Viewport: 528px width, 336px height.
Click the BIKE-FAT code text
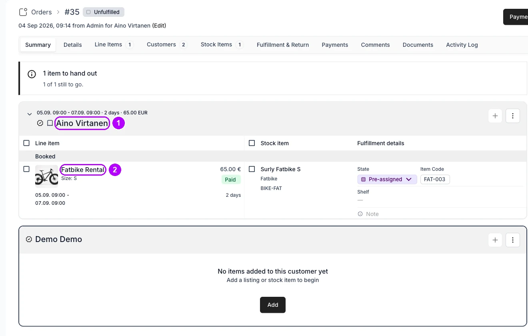(x=271, y=188)
